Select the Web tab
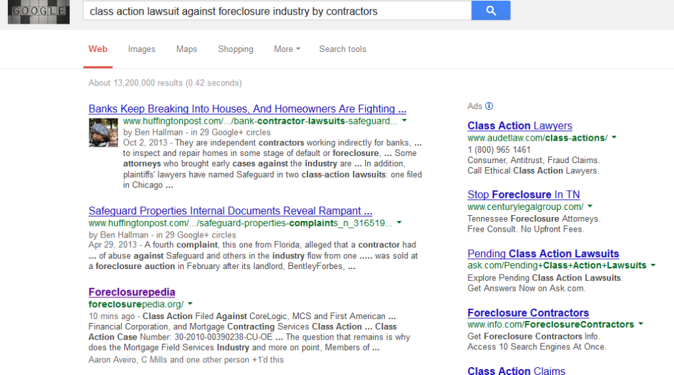Screen dimensions: 674x375 [98, 49]
